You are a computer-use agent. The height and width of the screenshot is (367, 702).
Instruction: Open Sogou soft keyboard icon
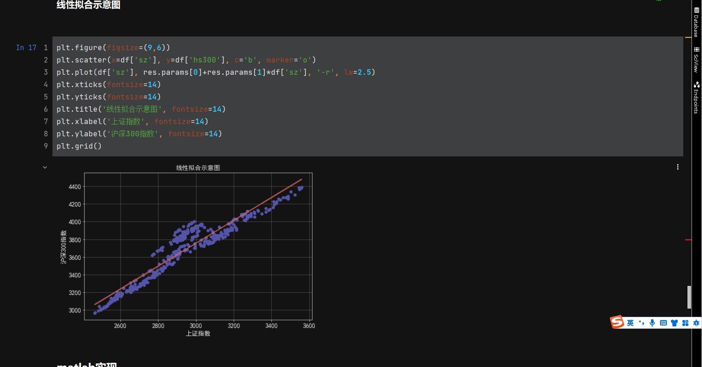tap(663, 323)
